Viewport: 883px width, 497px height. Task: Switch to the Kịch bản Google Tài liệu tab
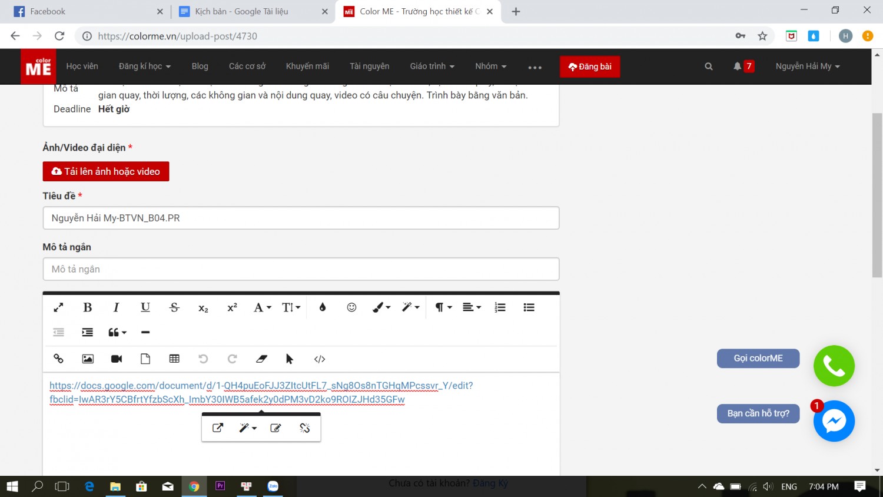pyautogui.click(x=253, y=12)
